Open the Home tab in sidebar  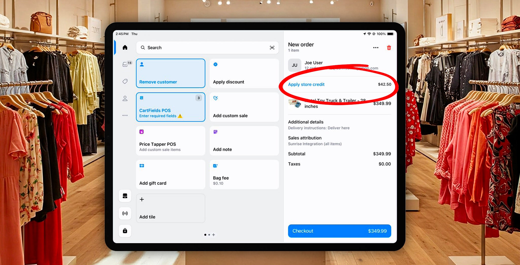coord(125,48)
